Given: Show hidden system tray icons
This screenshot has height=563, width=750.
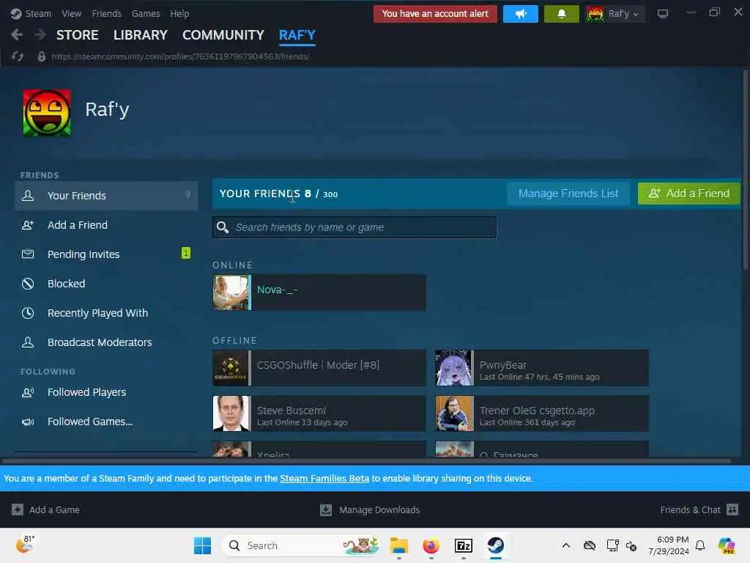Looking at the screenshot, I should point(566,545).
